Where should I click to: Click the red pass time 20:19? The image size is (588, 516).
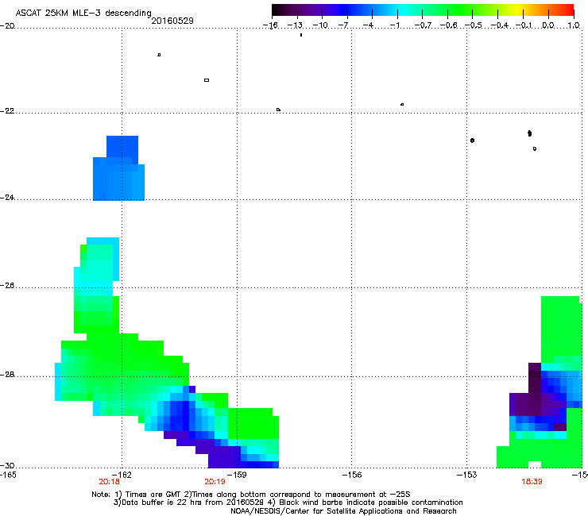tap(215, 482)
